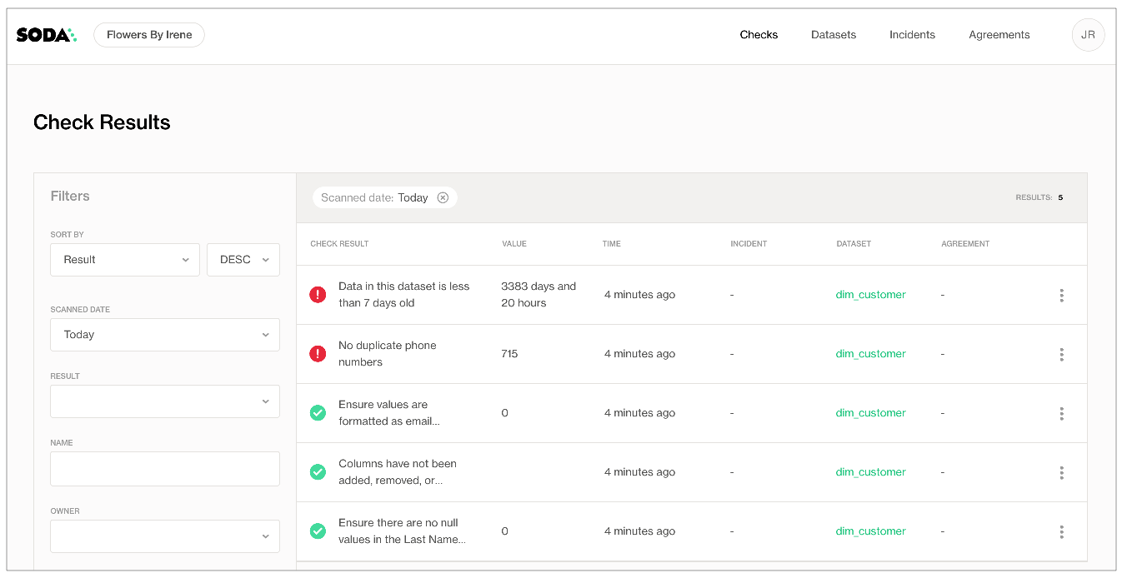Screen dimensions: 1127x583
Task: Switch to the Incidents tab
Action: pos(912,35)
